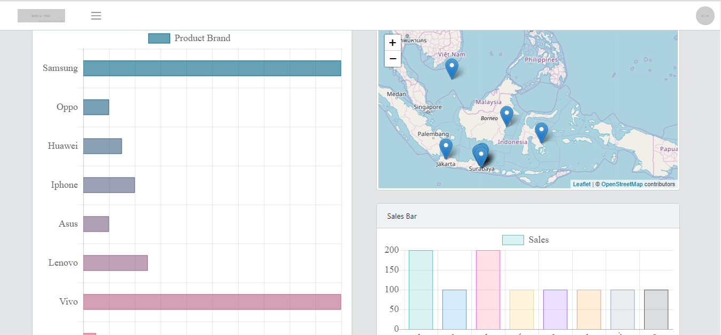This screenshot has width=721, height=335.
Task: Open the OpenStreetMap link
Action: 622,184
